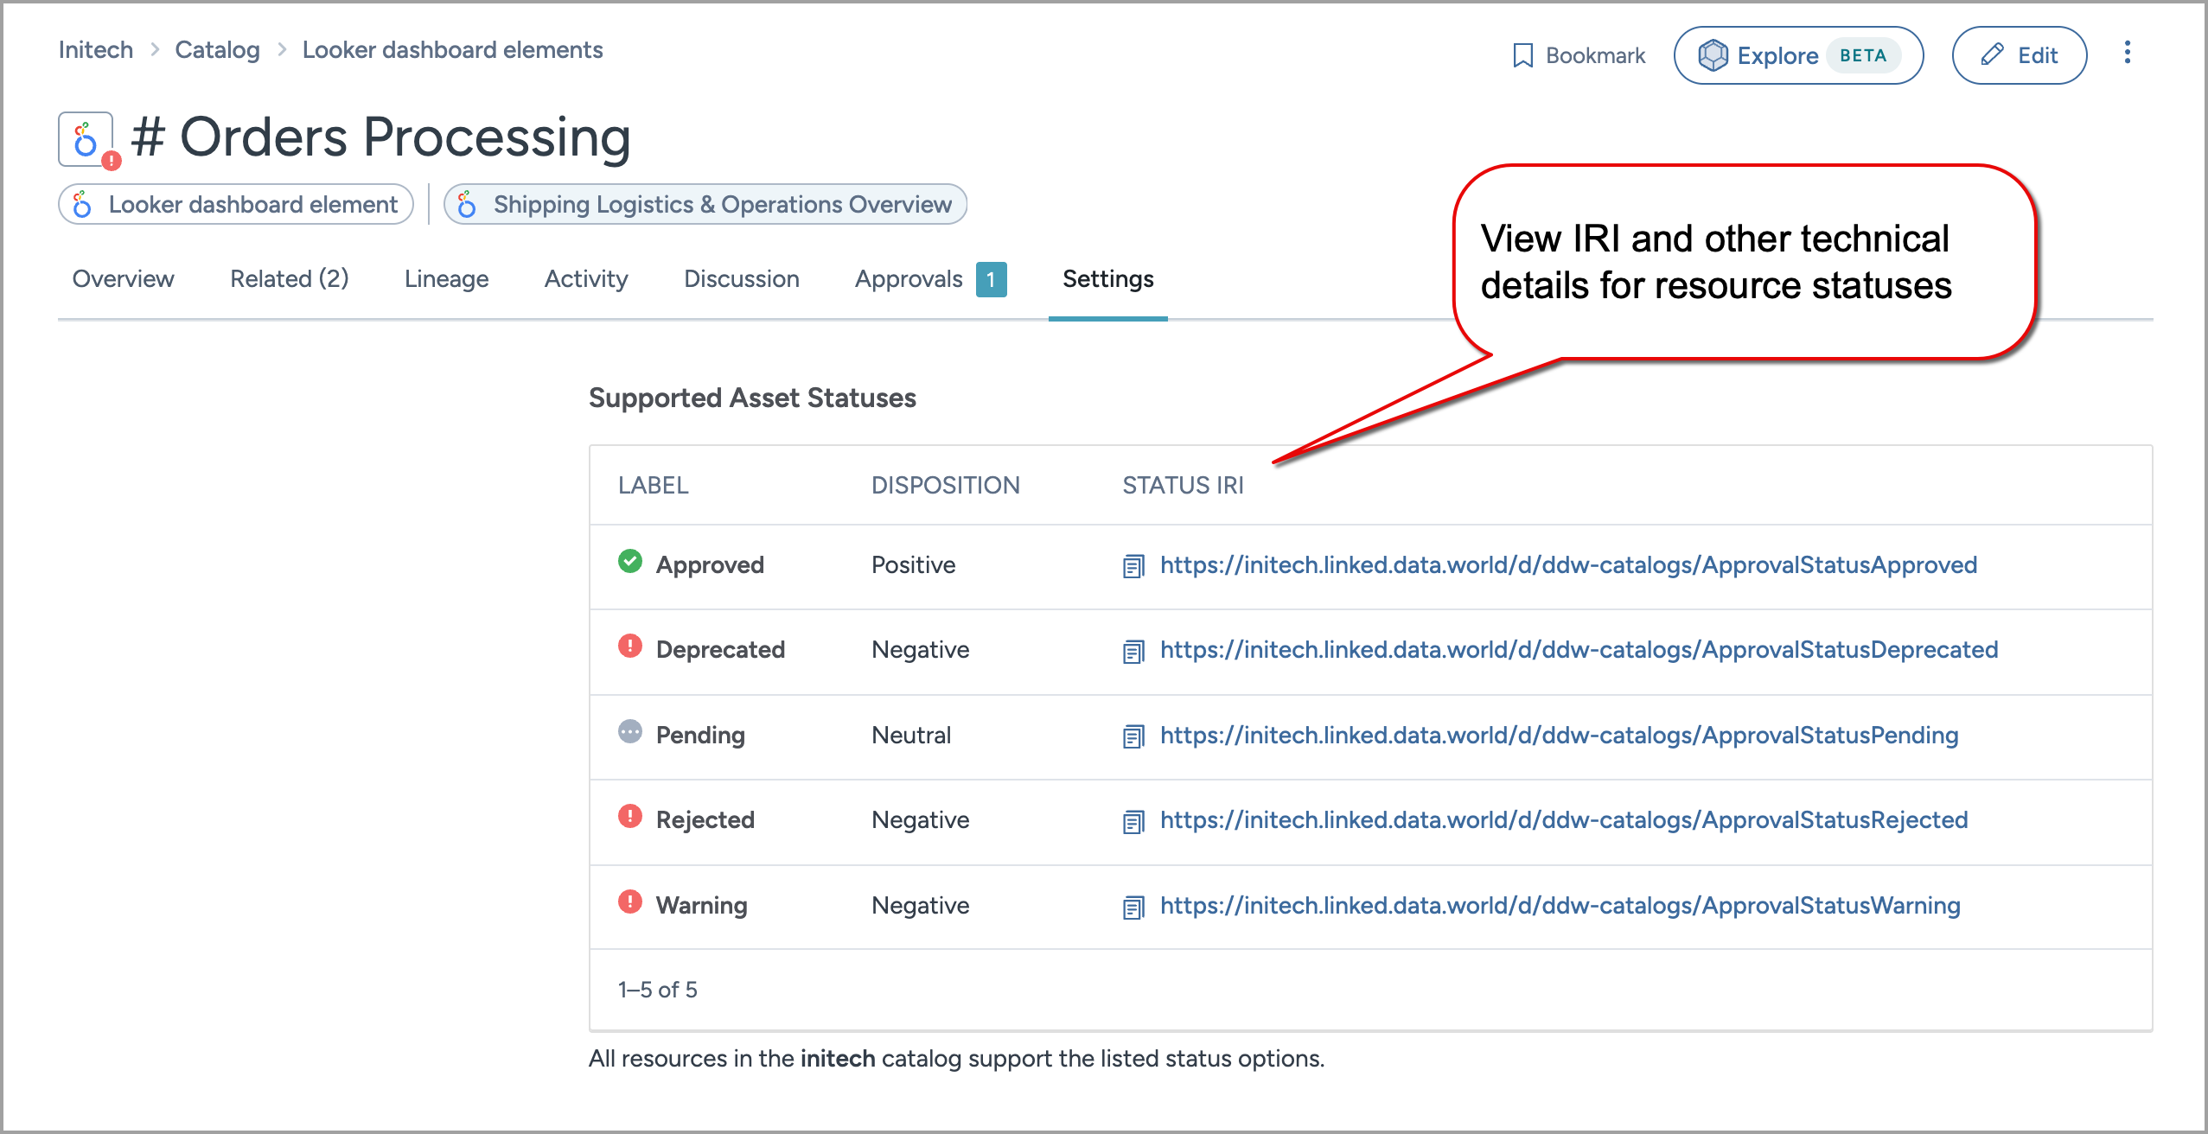Click the green Approved status checkmark icon
The width and height of the screenshot is (2208, 1134).
[x=630, y=561]
